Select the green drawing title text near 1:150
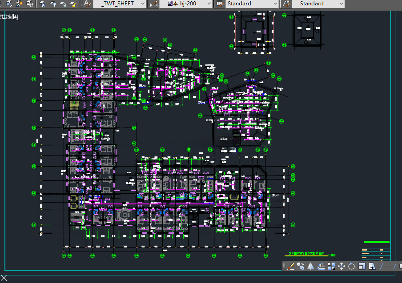Viewport: 402px width, 283px height. click(x=306, y=254)
